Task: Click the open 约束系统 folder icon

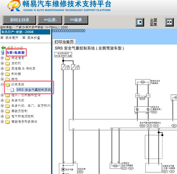Action: 8,85
